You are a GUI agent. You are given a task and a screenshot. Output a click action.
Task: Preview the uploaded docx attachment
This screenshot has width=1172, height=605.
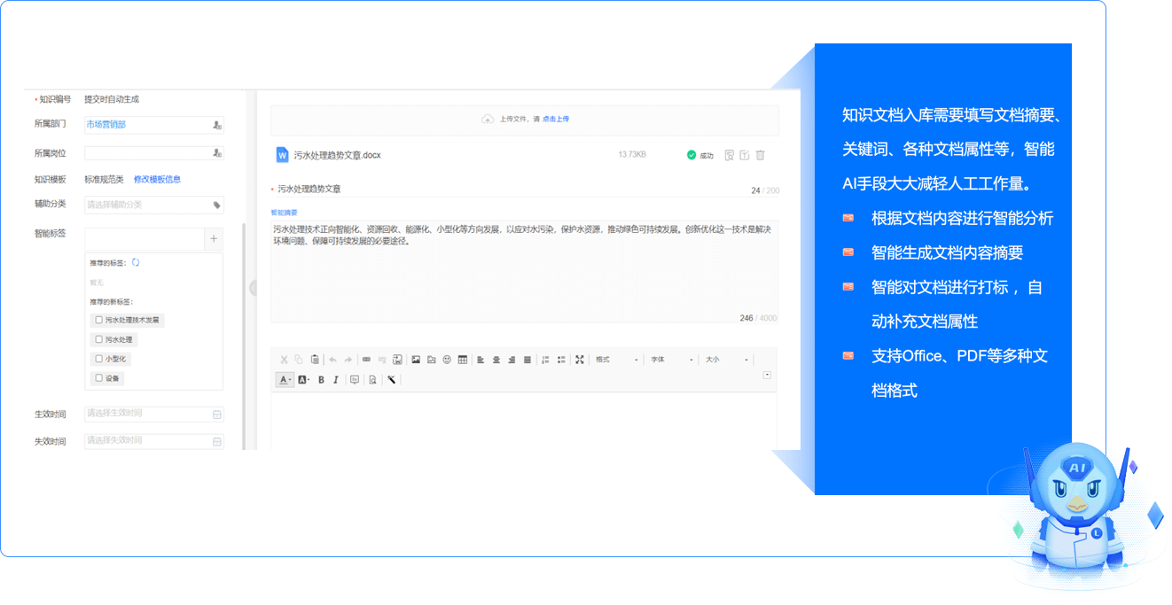pyautogui.click(x=729, y=155)
